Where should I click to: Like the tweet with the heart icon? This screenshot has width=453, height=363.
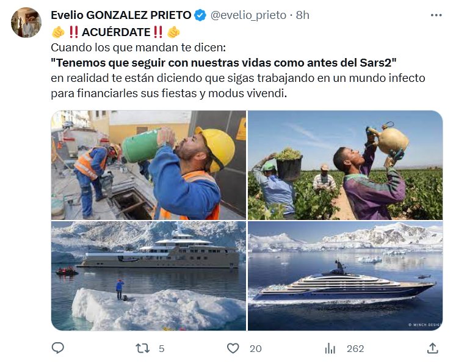coord(233,348)
